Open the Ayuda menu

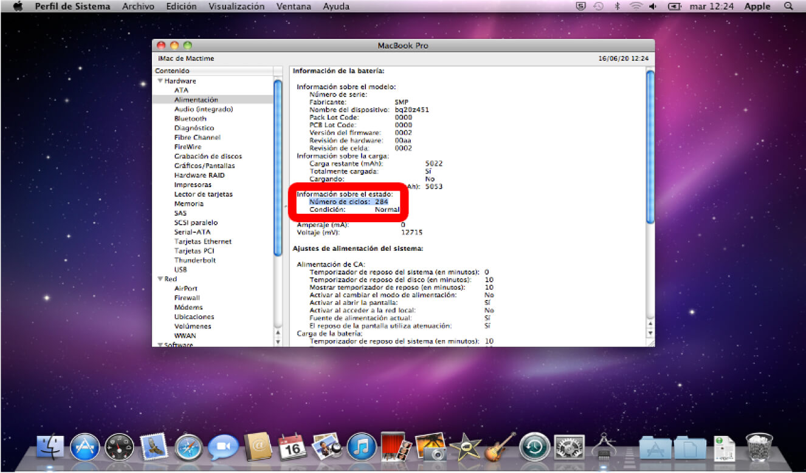(336, 6)
